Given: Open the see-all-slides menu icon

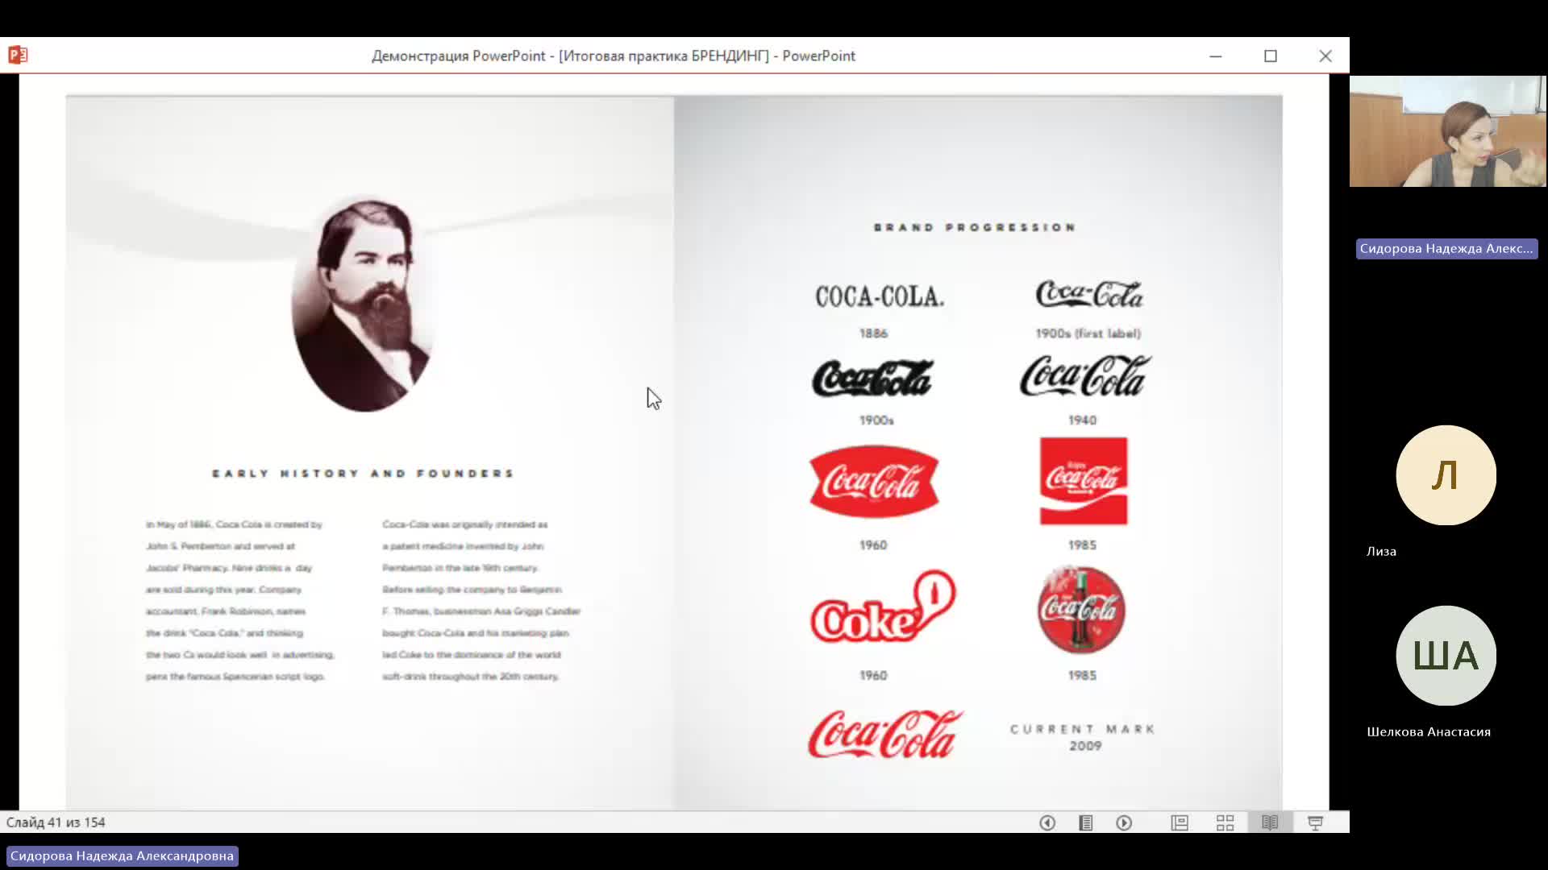Looking at the screenshot, I should (1085, 822).
